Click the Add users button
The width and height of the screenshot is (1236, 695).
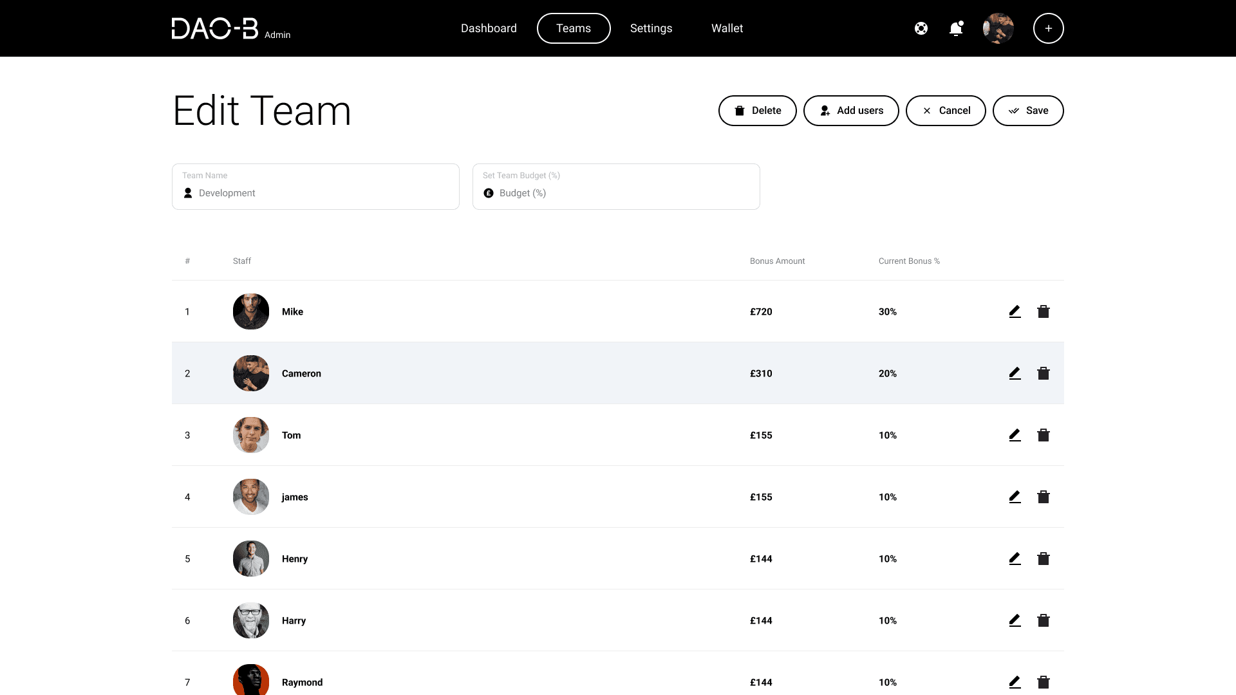851,111
